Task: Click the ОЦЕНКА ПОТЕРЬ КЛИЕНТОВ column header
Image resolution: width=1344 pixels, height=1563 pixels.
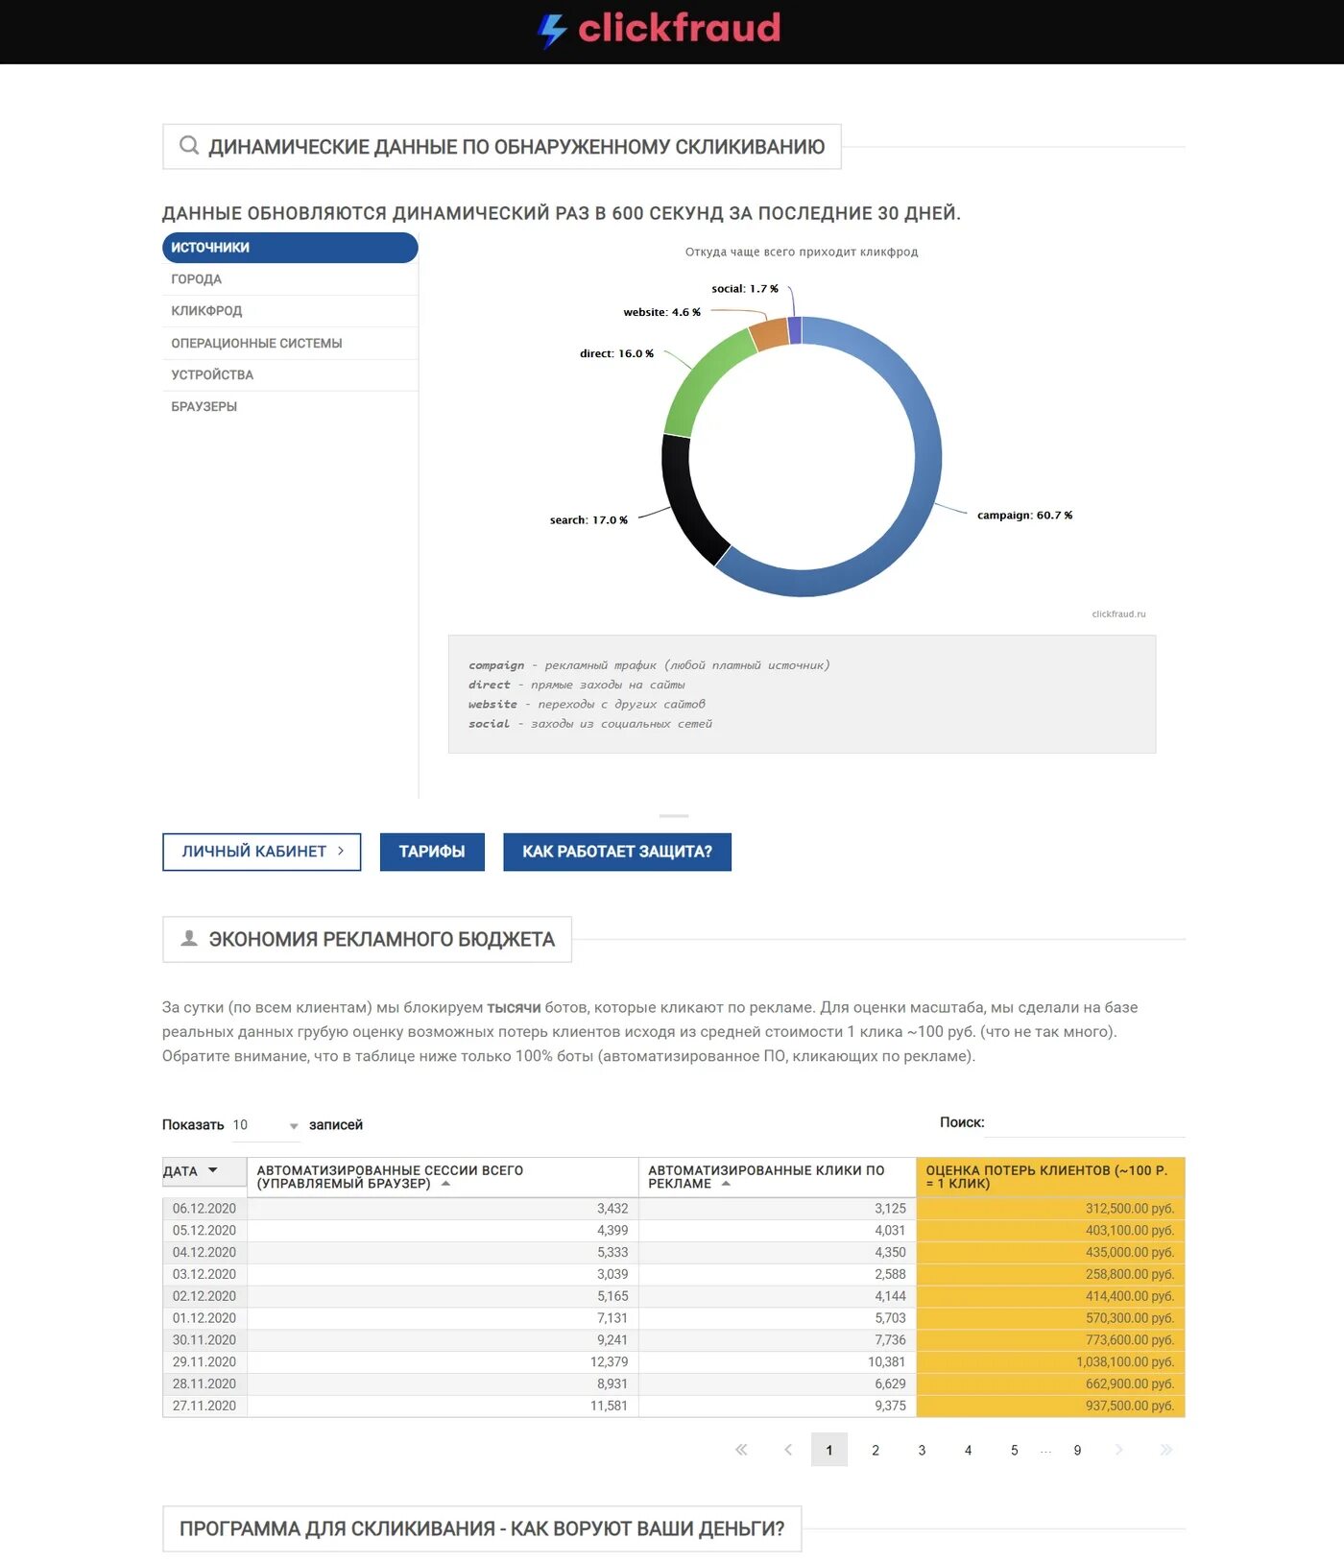Action: 1051,1177
